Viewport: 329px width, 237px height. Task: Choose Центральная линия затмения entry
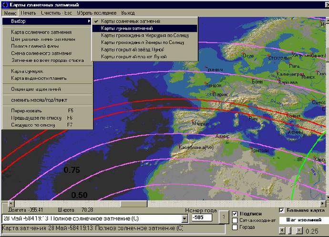47,39
